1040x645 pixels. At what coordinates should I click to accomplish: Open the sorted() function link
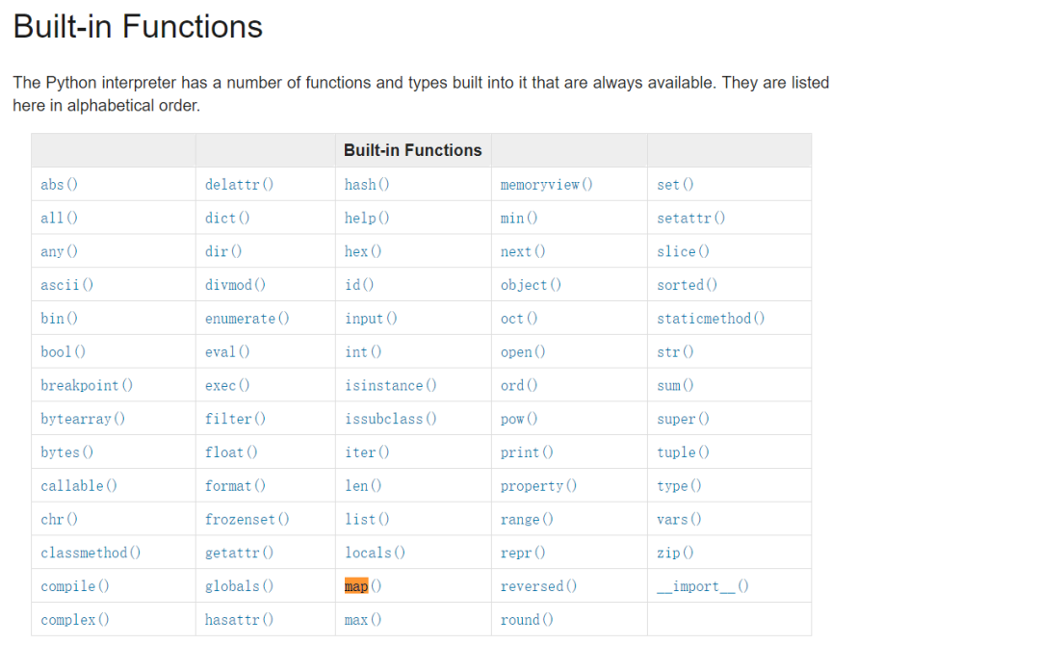tap(687, 285)
